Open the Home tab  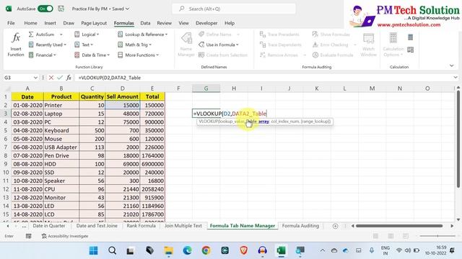coord(30,23)
